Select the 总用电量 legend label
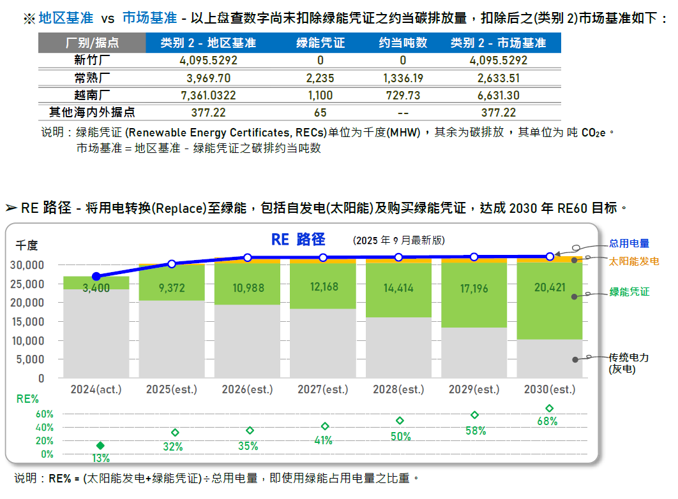 tap(629, 243)
